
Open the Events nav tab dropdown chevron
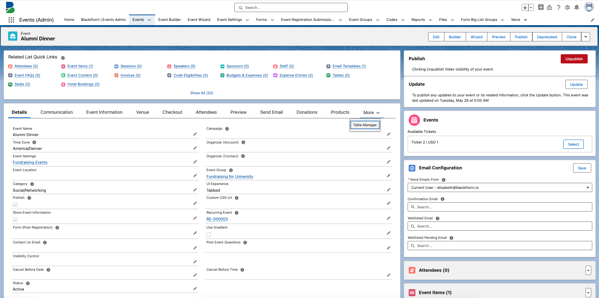coord(150,20)
